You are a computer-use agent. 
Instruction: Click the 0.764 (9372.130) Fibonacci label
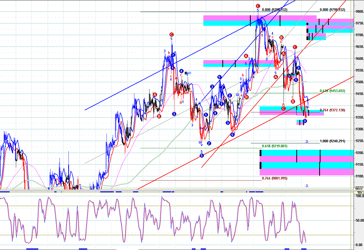click(x=332, y=110)
